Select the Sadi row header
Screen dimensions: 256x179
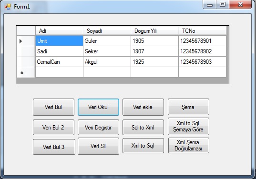click(x=26, y=51)
